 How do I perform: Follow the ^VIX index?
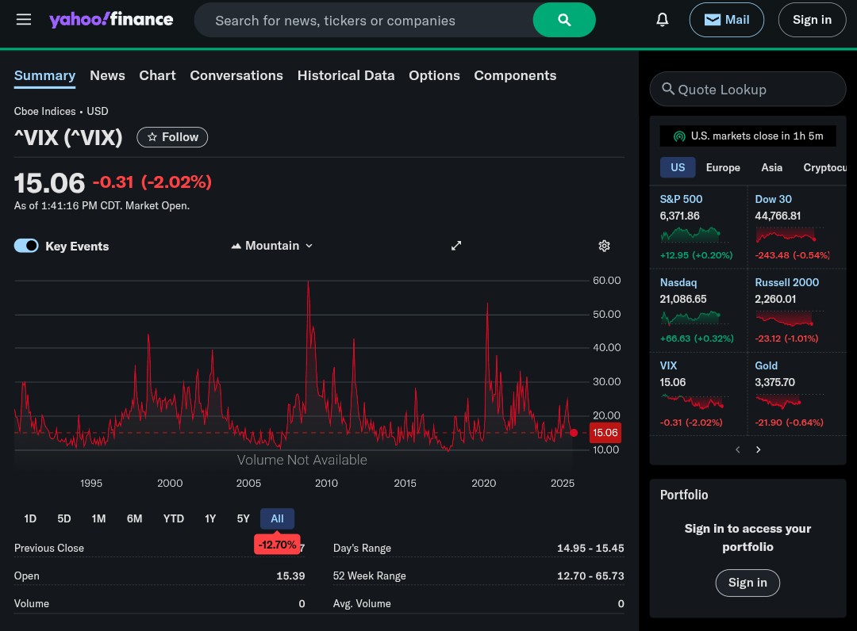point(172,137)
